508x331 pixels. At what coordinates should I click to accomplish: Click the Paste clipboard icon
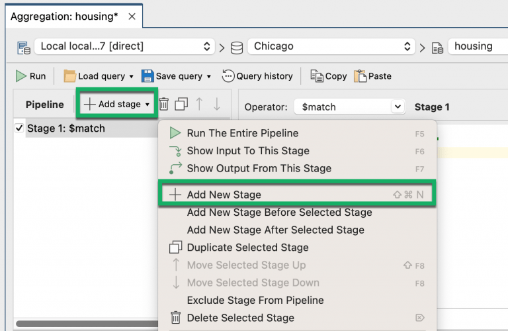tap(360, 76)
